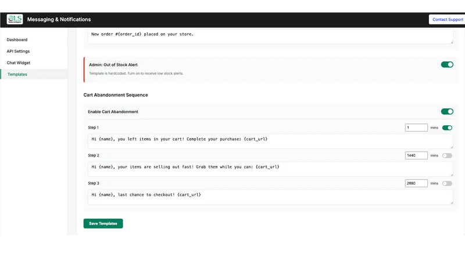Grab the Step 2 textarea resize handle
The height and width of the screenshot is (261, 465).
coord(452,175)
